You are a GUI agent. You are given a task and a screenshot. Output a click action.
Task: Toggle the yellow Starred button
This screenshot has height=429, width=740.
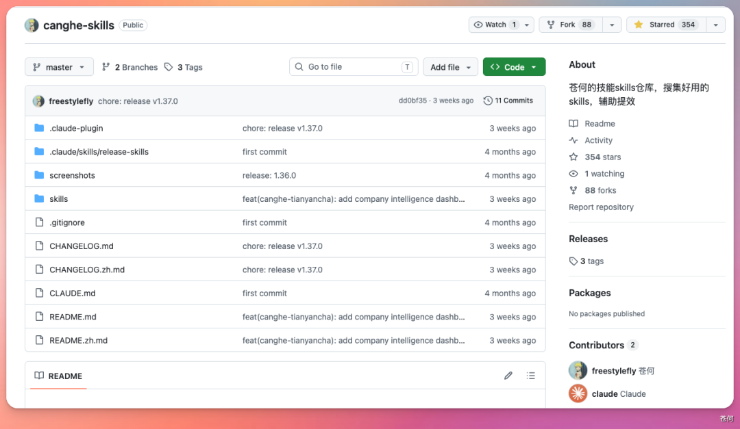[x=667, y=25]
